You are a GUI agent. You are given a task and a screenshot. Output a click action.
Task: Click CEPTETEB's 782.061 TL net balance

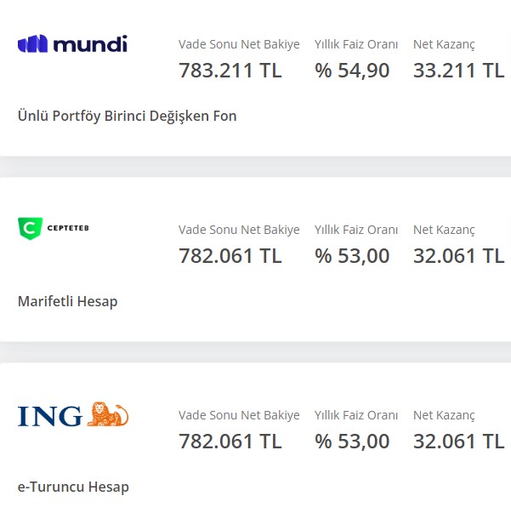(x=230, y=256)
